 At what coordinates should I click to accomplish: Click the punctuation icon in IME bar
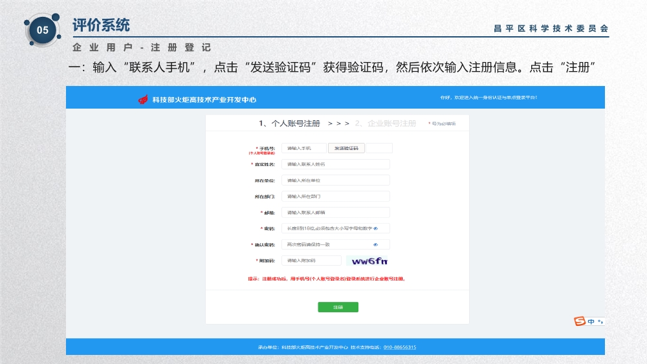click(600, 321)
